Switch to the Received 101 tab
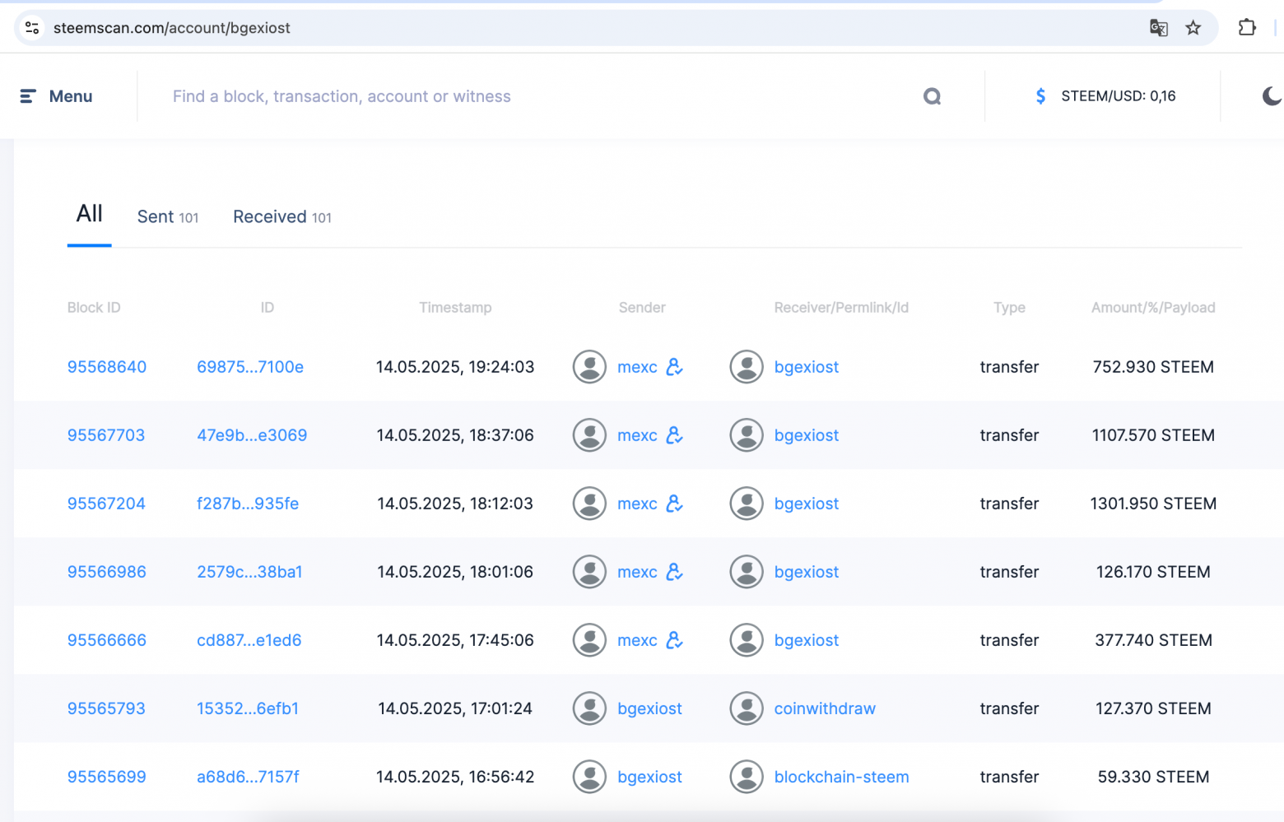This screenshot has width=1284, height=822. tap(282, 216)
